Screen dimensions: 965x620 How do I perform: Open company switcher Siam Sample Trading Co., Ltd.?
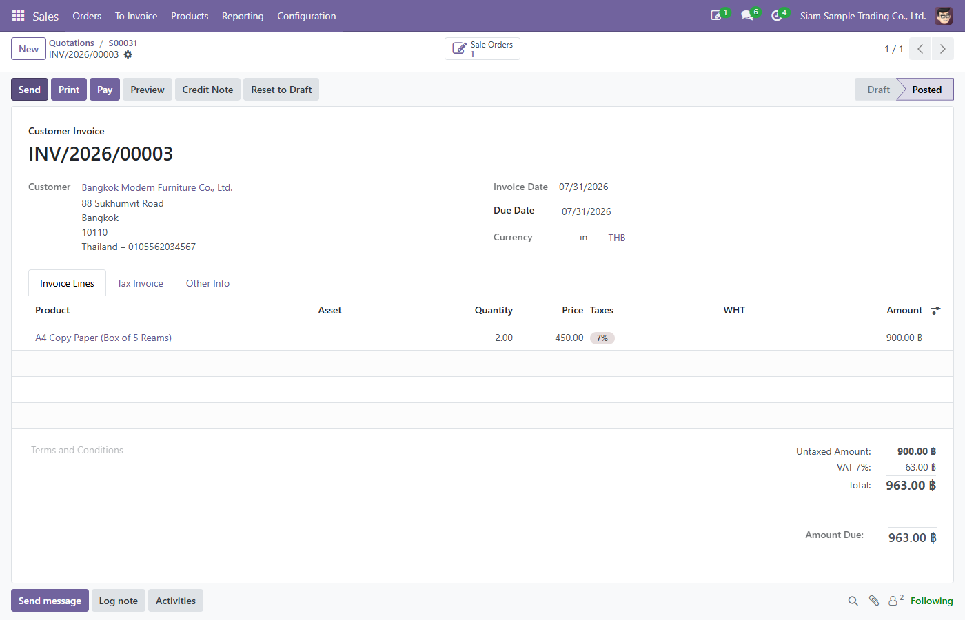(x=862, y=16)
